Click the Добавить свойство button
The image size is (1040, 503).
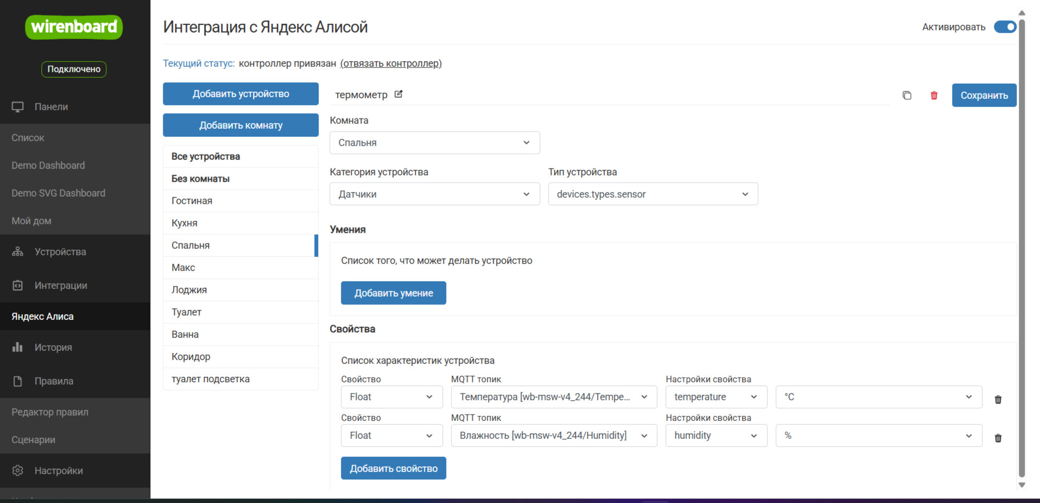click(x=394, y=468)
